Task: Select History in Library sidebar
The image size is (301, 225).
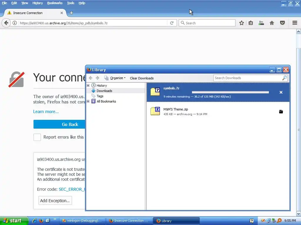Action: coord(102,86)
